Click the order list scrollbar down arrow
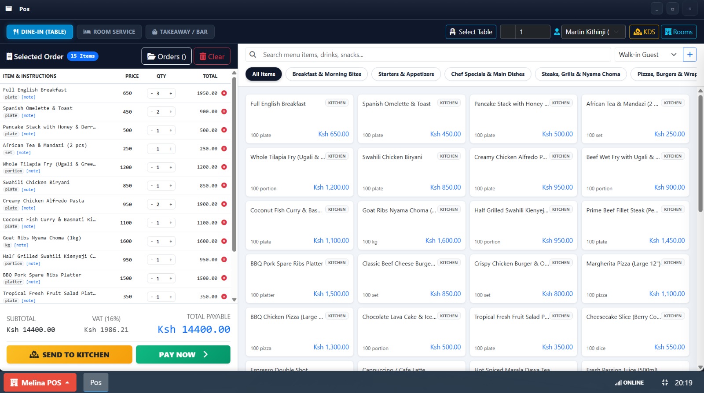The height and width of the screenshot is (393, 704). [x=234, y=300]
